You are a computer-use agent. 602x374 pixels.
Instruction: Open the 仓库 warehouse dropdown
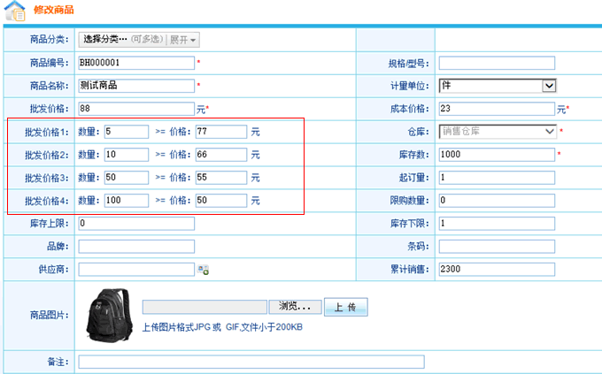pyautogui.click(x=498, y=132)
